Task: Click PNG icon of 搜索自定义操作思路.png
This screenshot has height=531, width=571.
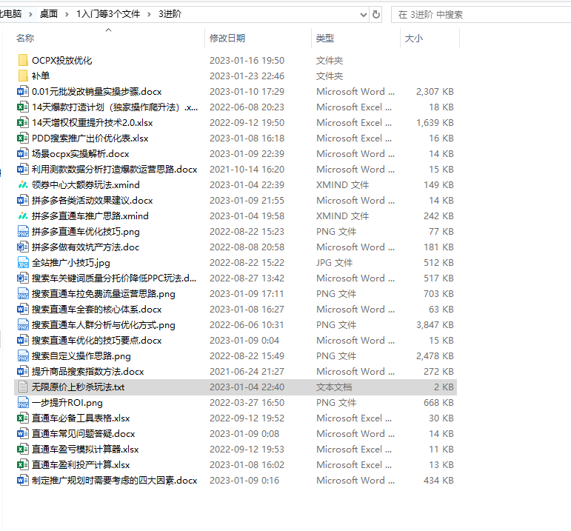Action: click(x=23, y=355)
